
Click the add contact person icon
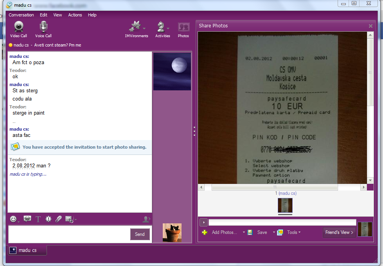[x=146, y=219]
